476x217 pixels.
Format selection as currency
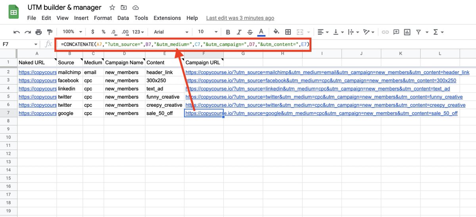[x=93, y=32]
